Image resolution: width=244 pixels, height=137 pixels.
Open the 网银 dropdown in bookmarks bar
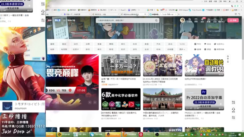click(218, 10)
